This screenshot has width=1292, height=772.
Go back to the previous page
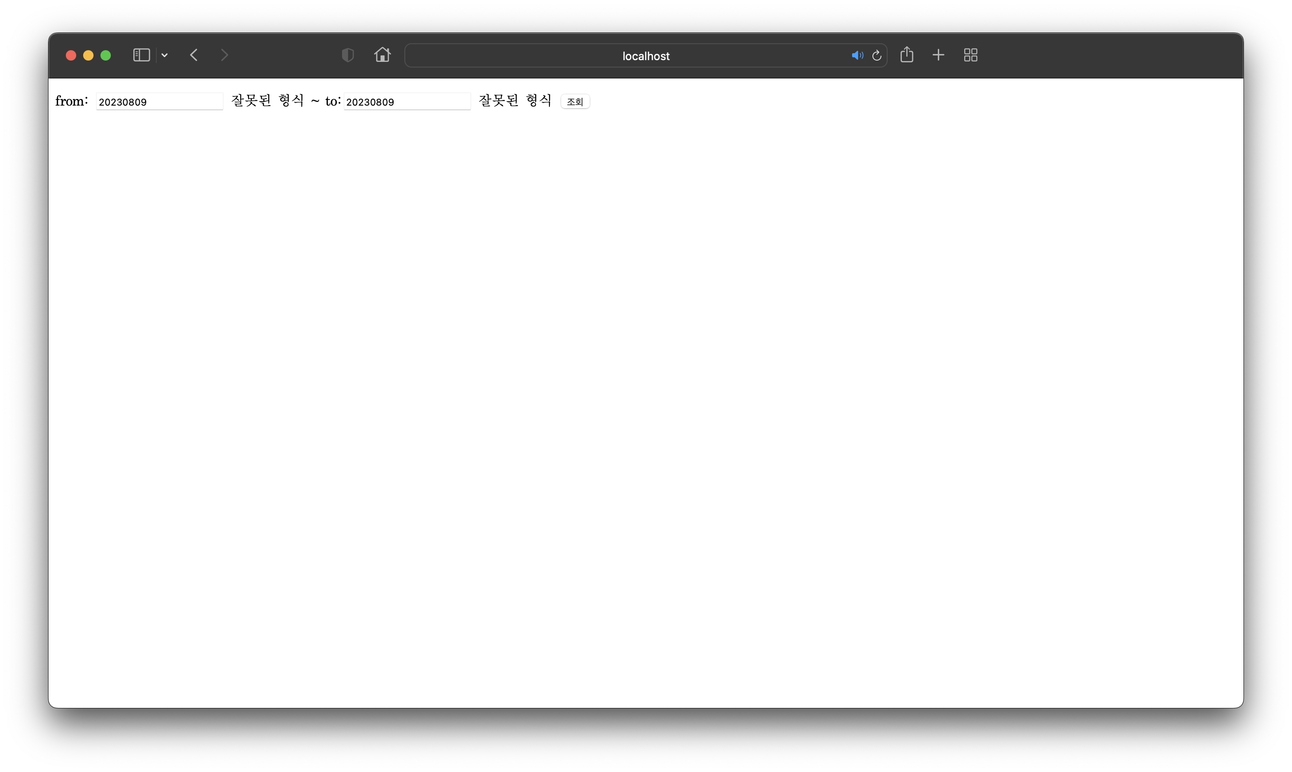pos(194,55)
